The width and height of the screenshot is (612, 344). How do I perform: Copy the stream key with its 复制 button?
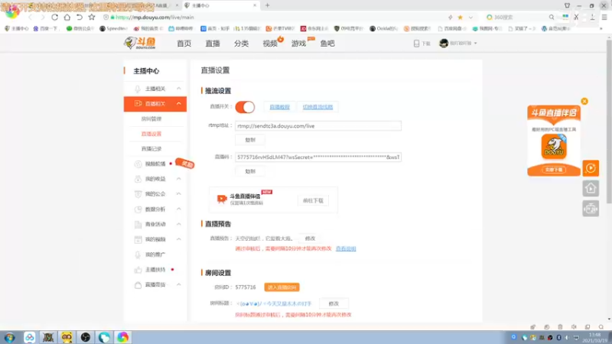point(250,171)
